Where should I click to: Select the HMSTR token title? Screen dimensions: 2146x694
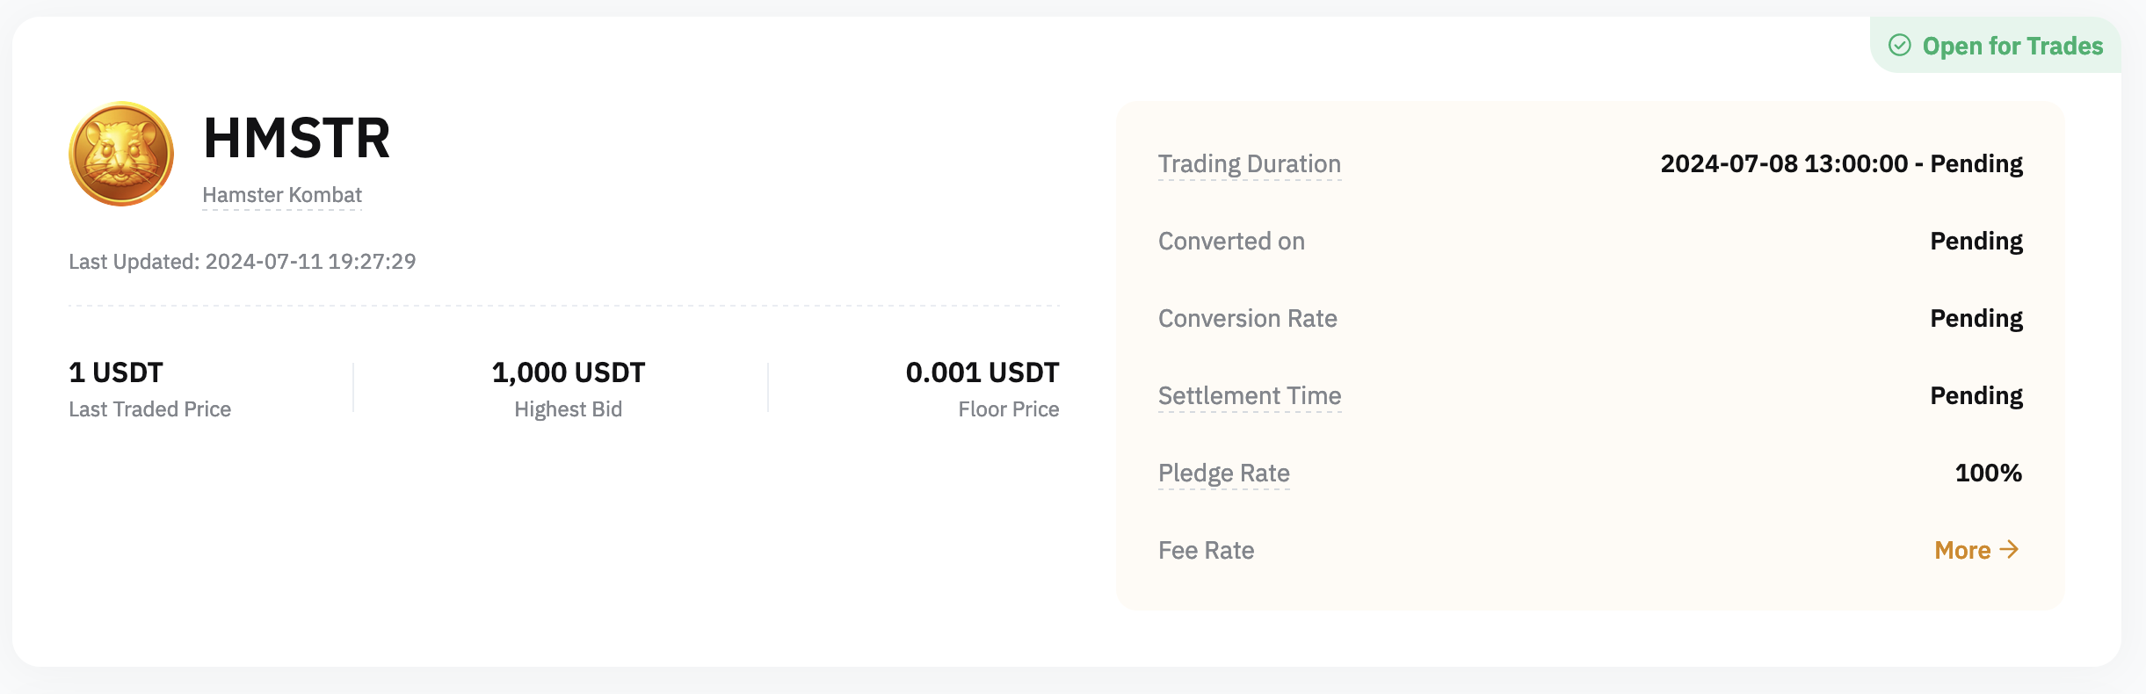pos(297,138)
